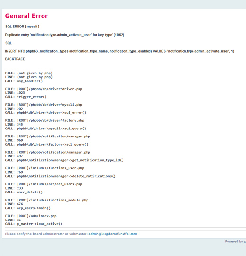
Task: Click the '[ROOT]/phpbb/db/driver/mysqli.php' file line
Action: tap(44, 105)
